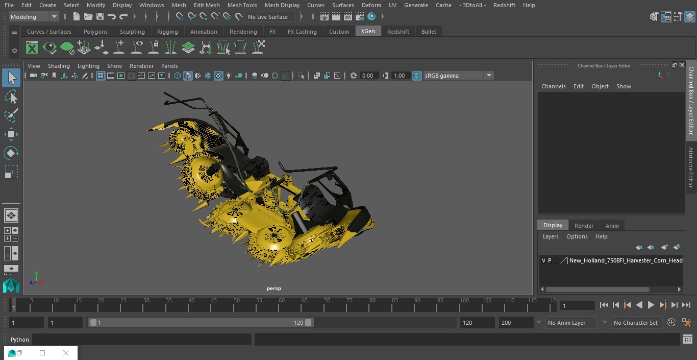Click the guide lock shelf icon

(154, 48)
